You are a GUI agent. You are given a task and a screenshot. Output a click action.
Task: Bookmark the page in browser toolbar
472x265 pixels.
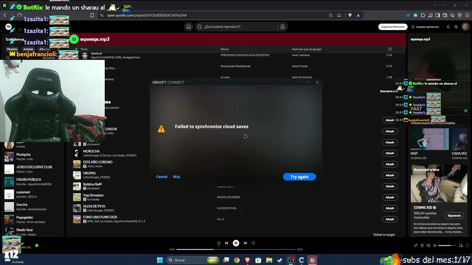click(x=92, y=15)
